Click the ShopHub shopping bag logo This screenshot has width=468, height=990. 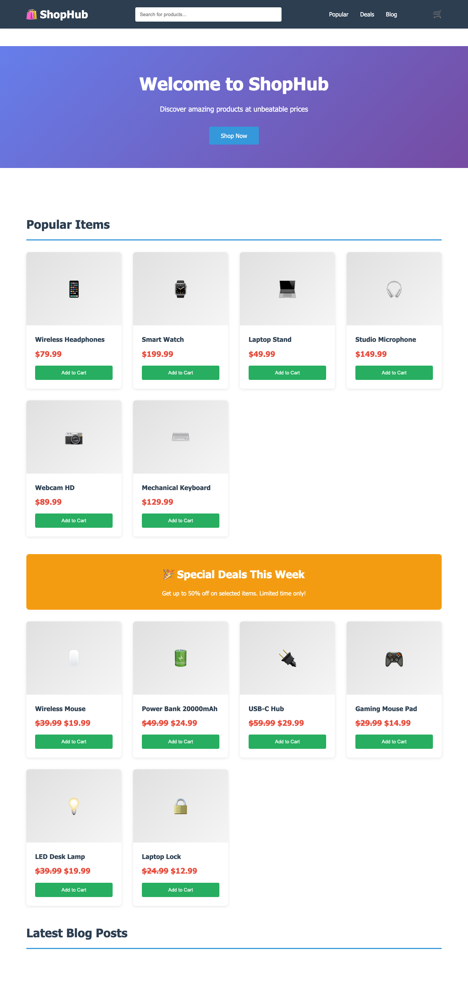point(32,14)
